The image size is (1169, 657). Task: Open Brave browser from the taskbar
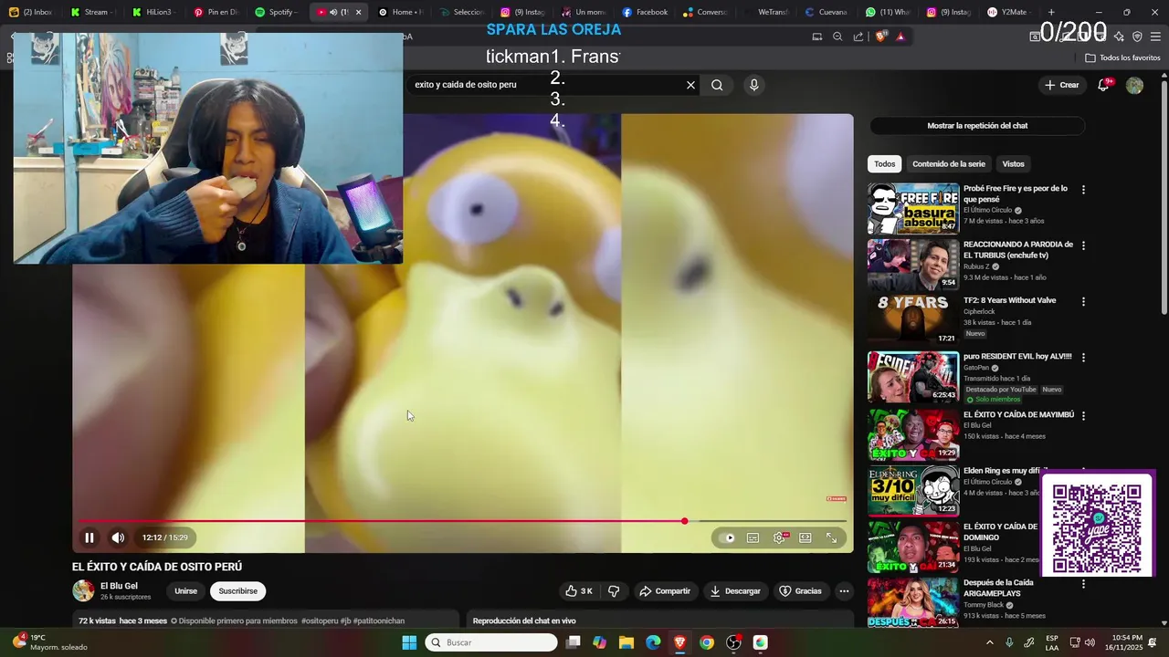tap(679, 642)
